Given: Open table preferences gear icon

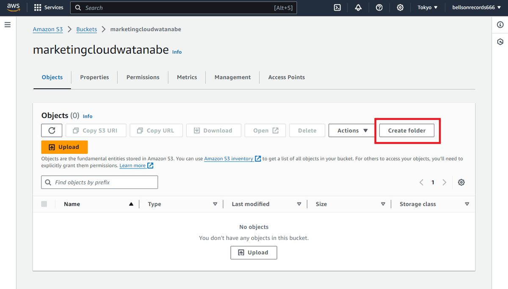Looking at the screenshot, I should (x=461, y=183).
